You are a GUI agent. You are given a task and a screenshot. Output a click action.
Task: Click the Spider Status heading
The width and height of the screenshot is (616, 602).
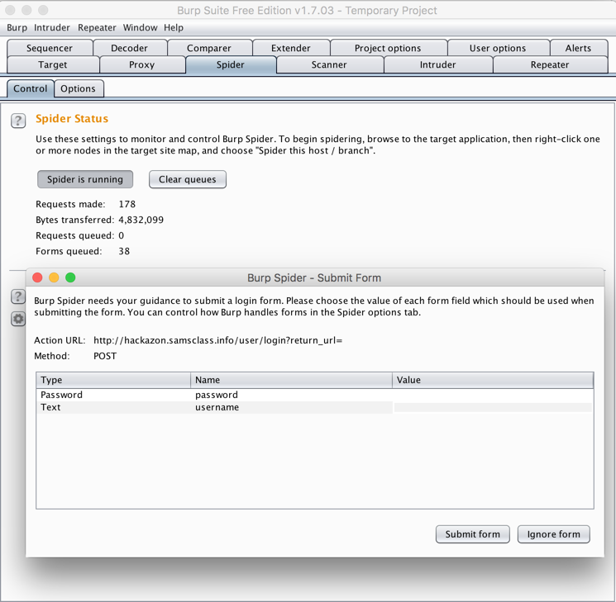72,119
